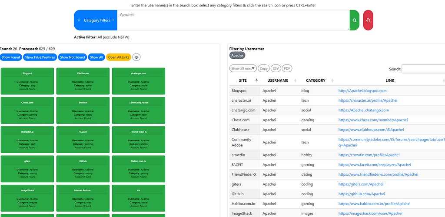445x217 pixels.
Task: Sort table by SITE column
Action: [x=245, y=80]
